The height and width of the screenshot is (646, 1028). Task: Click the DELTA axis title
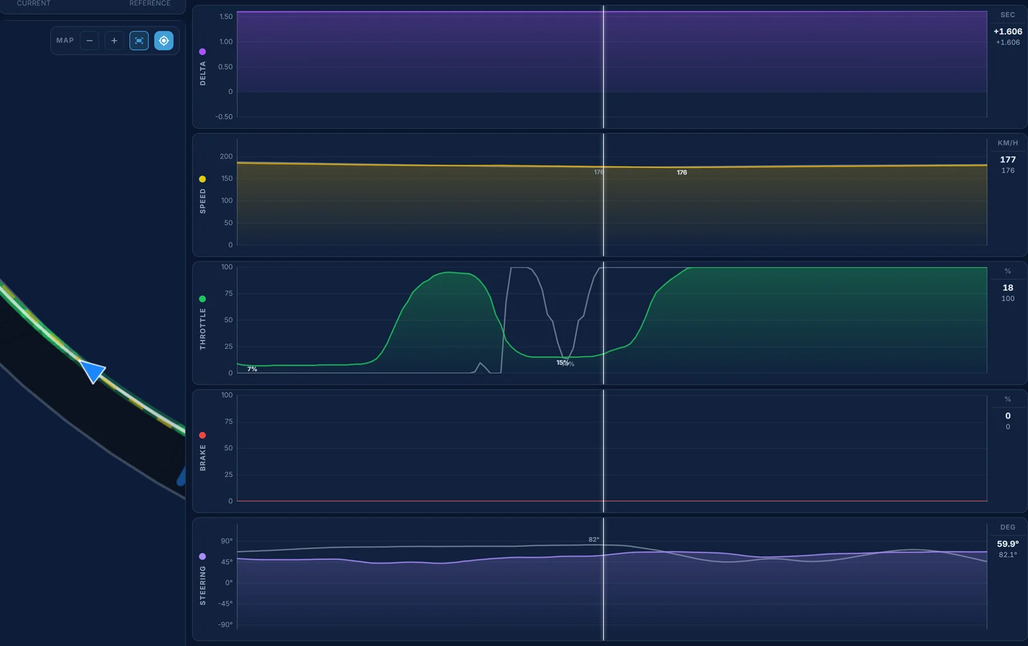[203, 73]
